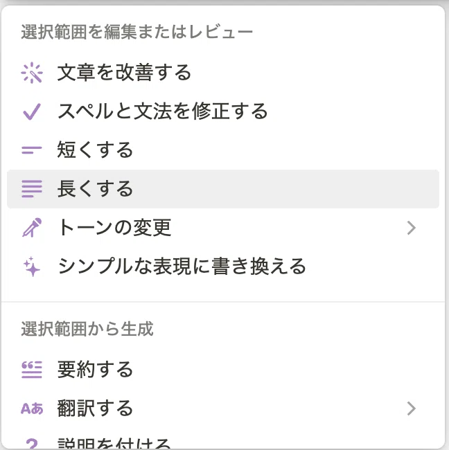Image resolution: width=449 pixels, height=450 pixels.
Task: Choose the highlighted 長くする option
Action: pyautogui.click(x=223, y=189)
